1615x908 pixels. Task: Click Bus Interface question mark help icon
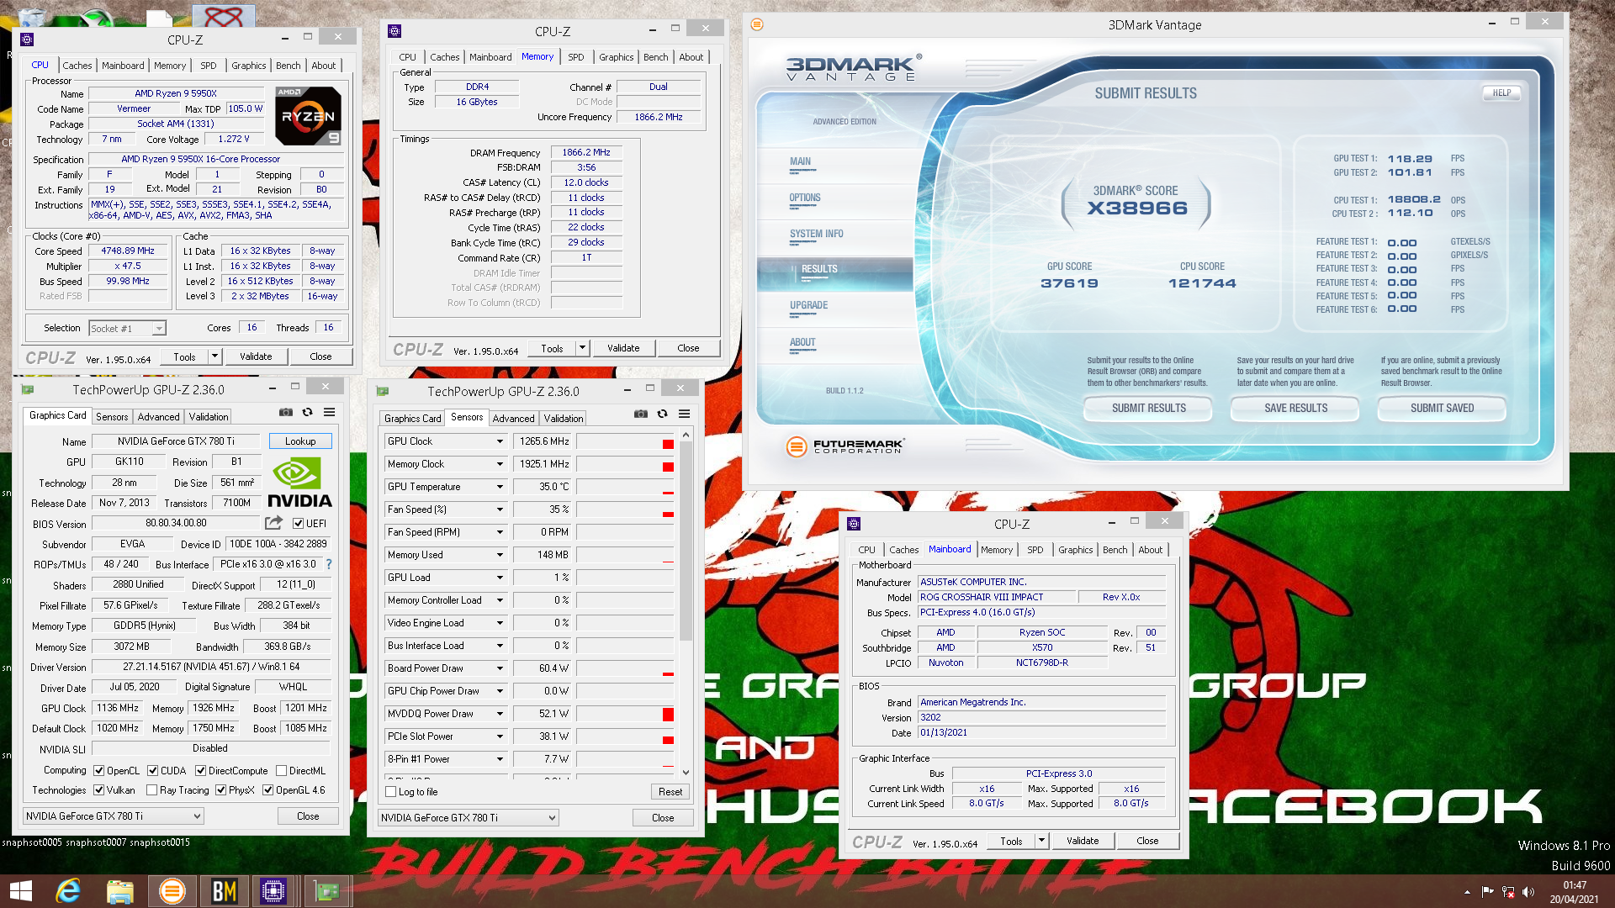pyautogui.click(x=329, y=564)
